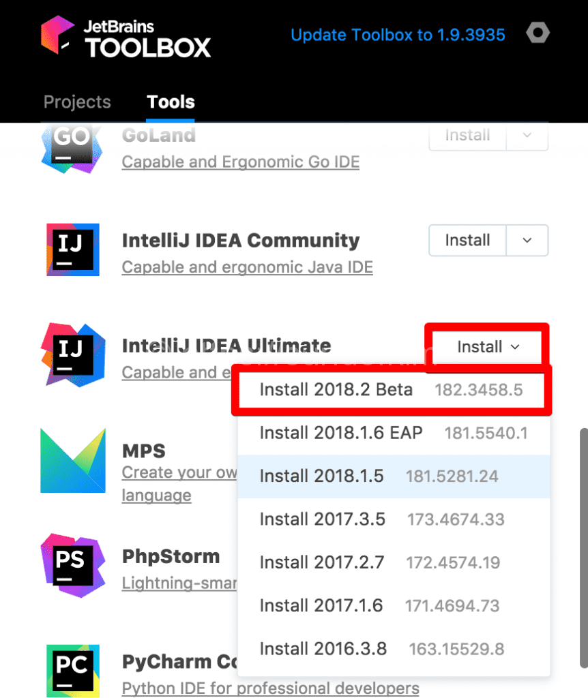Install GoLand with the Install button
Viewport: 588px width, 698px height.
pyautogui.click(x=467, y=136)
